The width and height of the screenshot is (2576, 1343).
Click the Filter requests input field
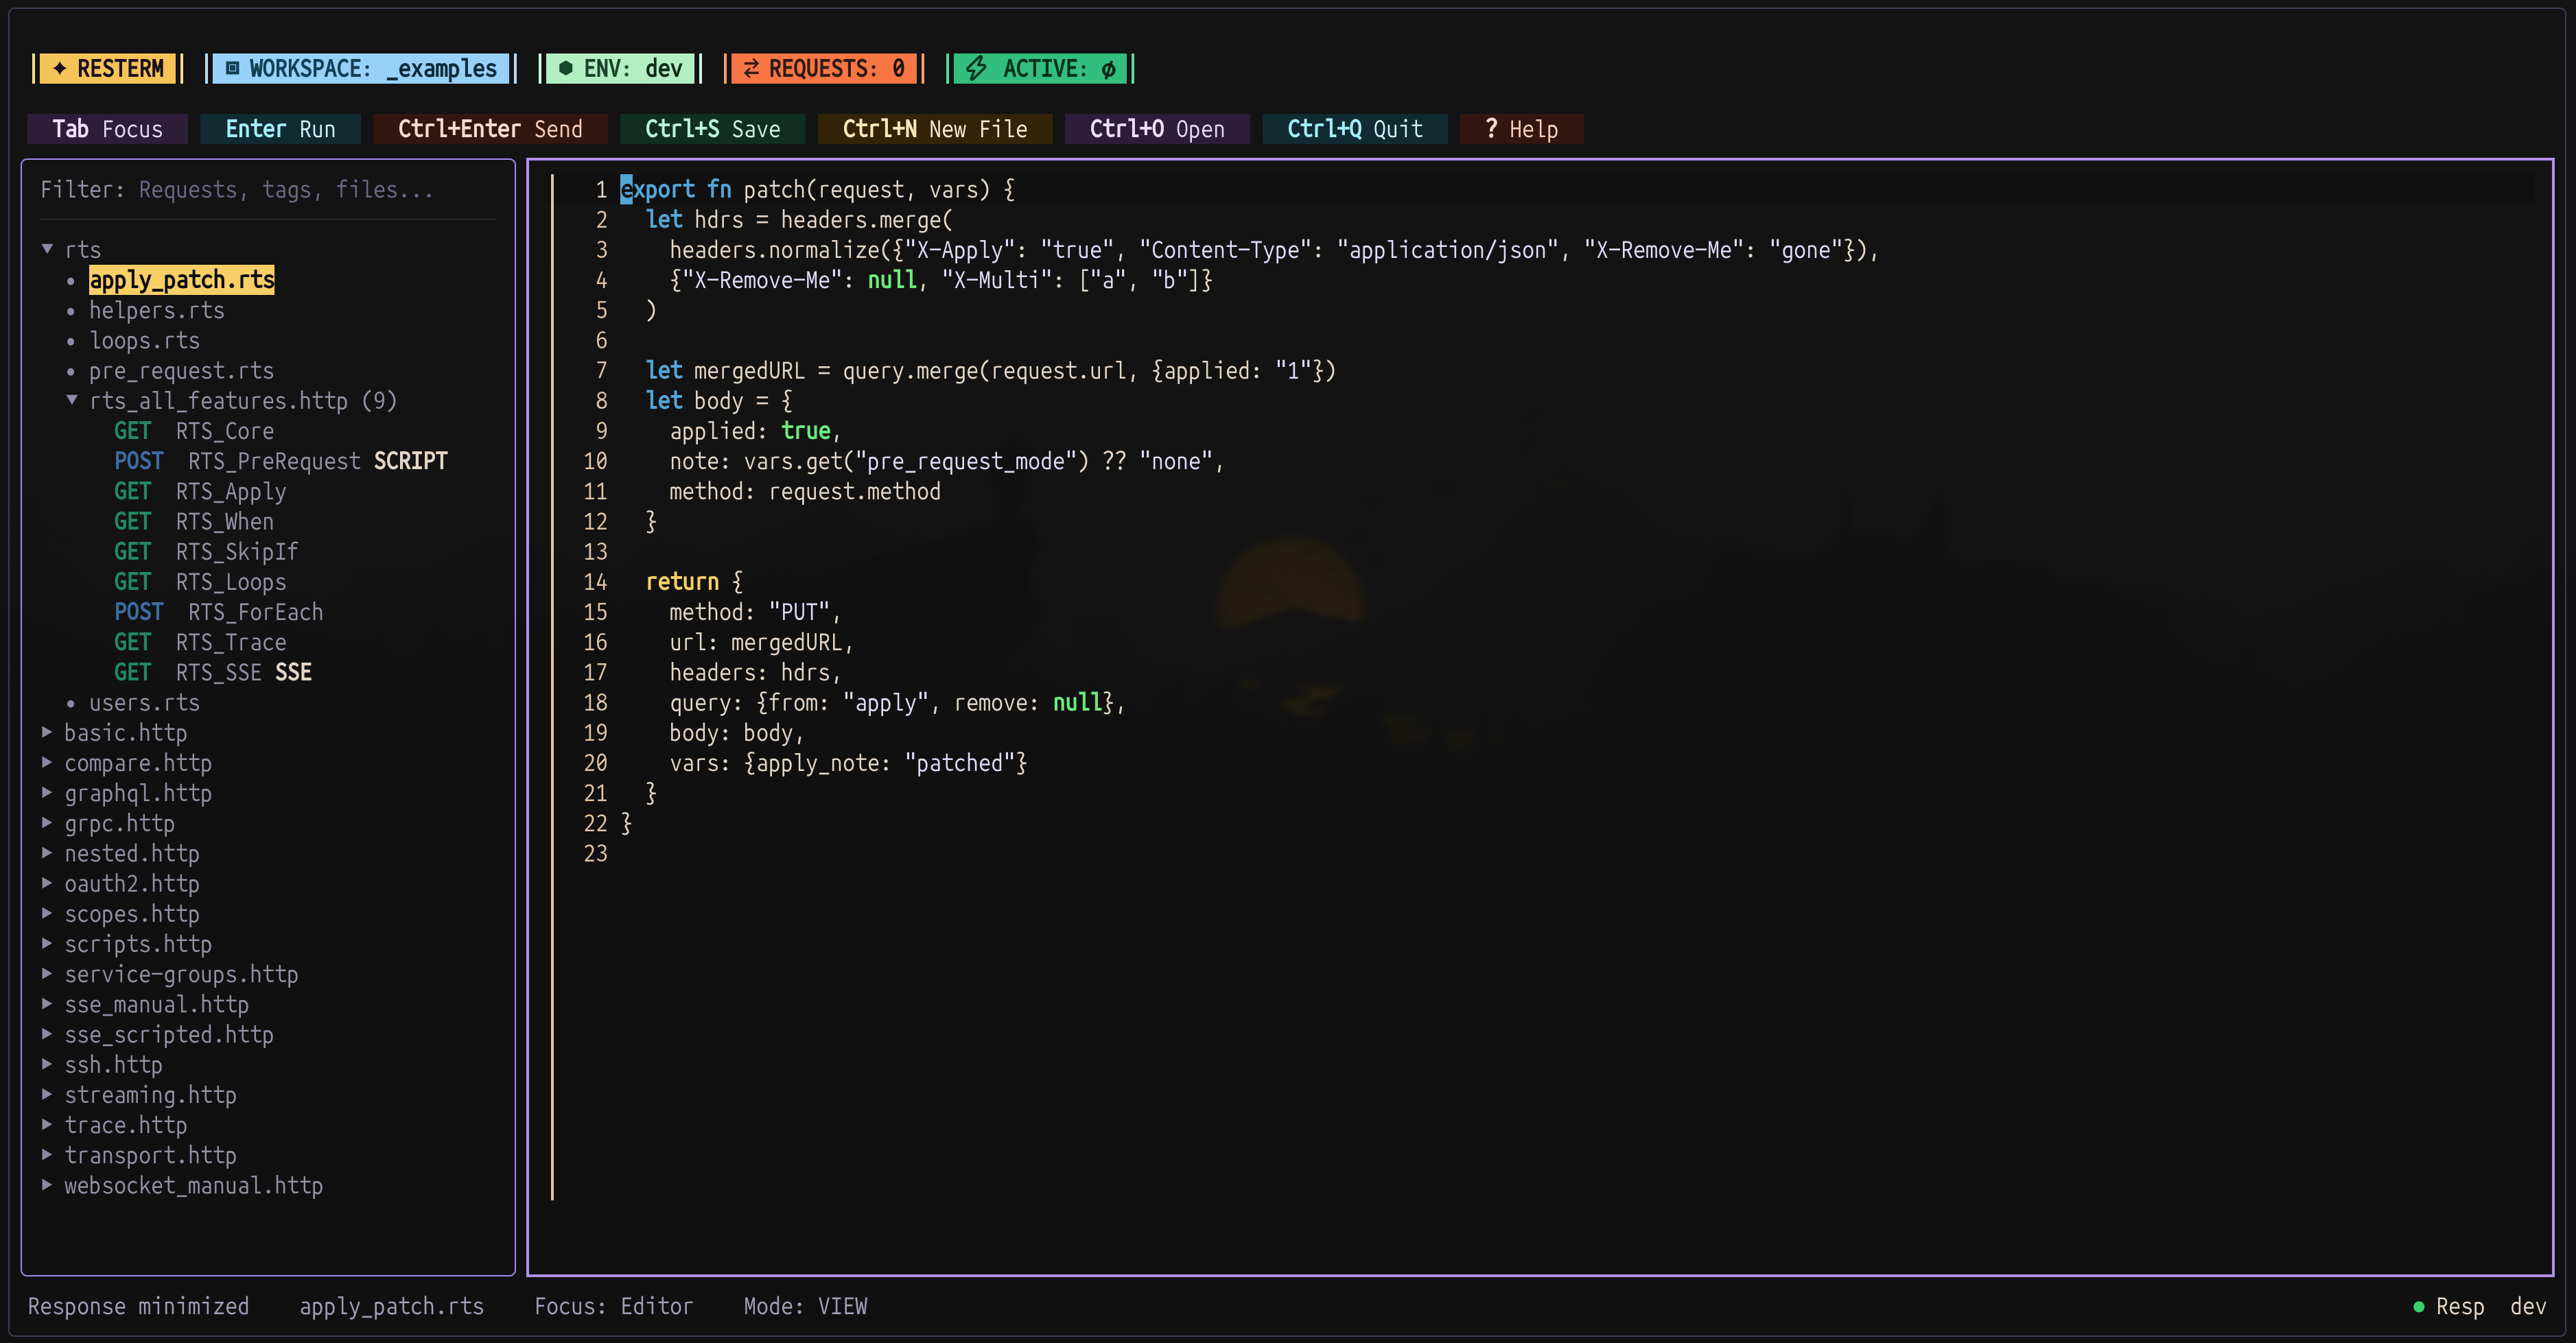click(x=268, y=189)
